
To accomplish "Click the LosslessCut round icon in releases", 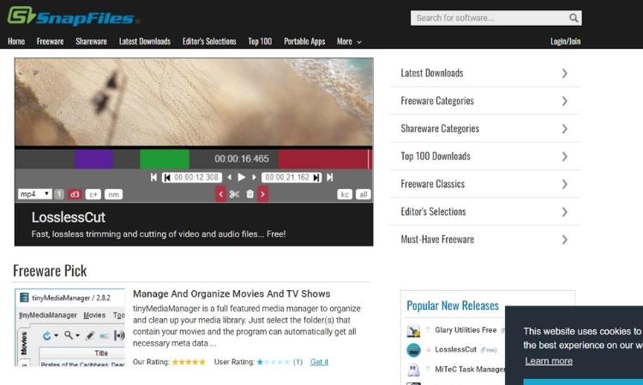I will pos(413,350).
